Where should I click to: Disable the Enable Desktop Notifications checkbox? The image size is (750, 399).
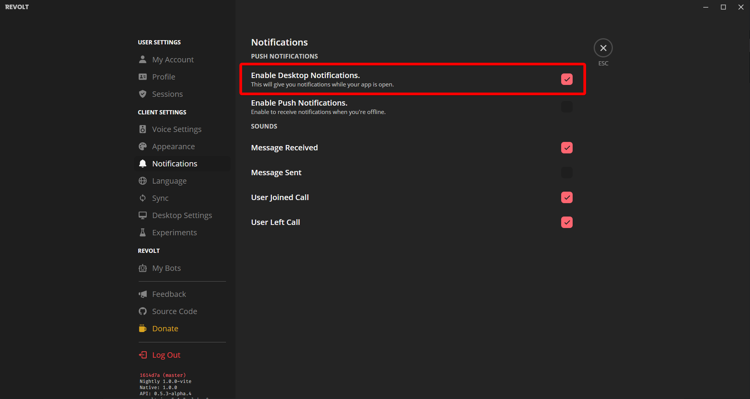567,79
